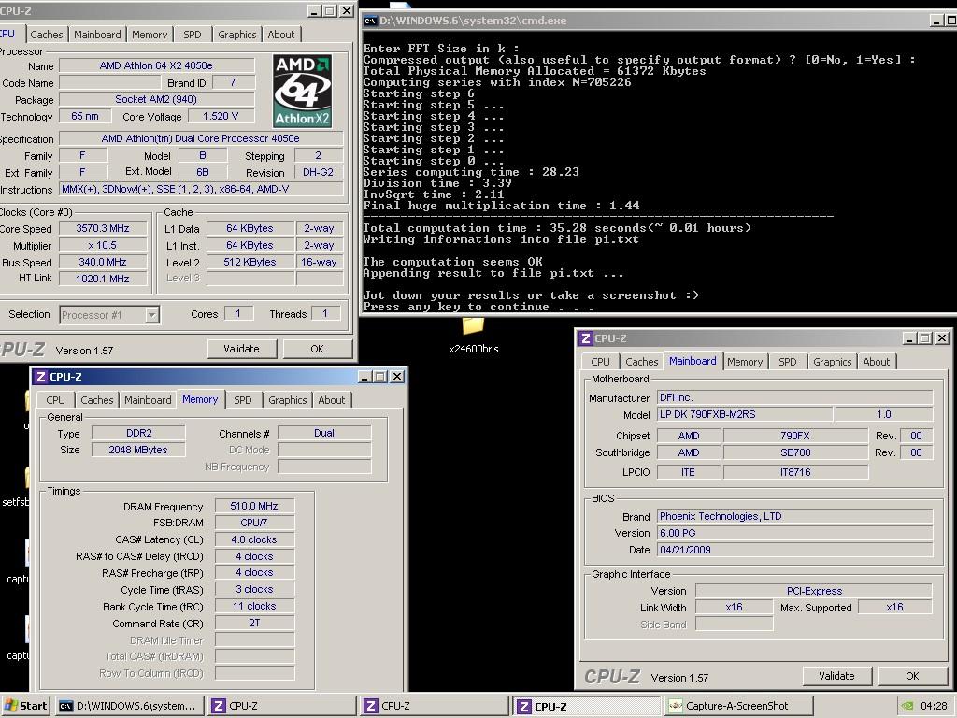
Task: Select About tab in Mainboard CPU-Z window
Action: (x=876, y=362)
